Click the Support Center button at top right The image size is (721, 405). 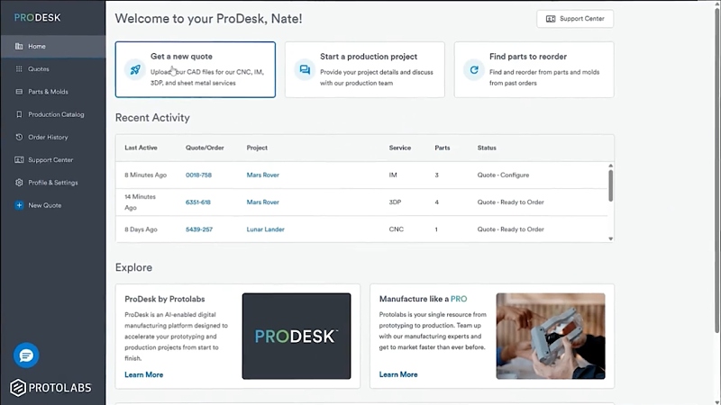[575, 19]
